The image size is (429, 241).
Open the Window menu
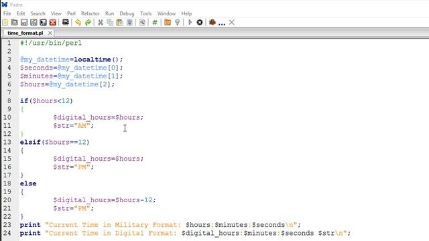[166, 13]
